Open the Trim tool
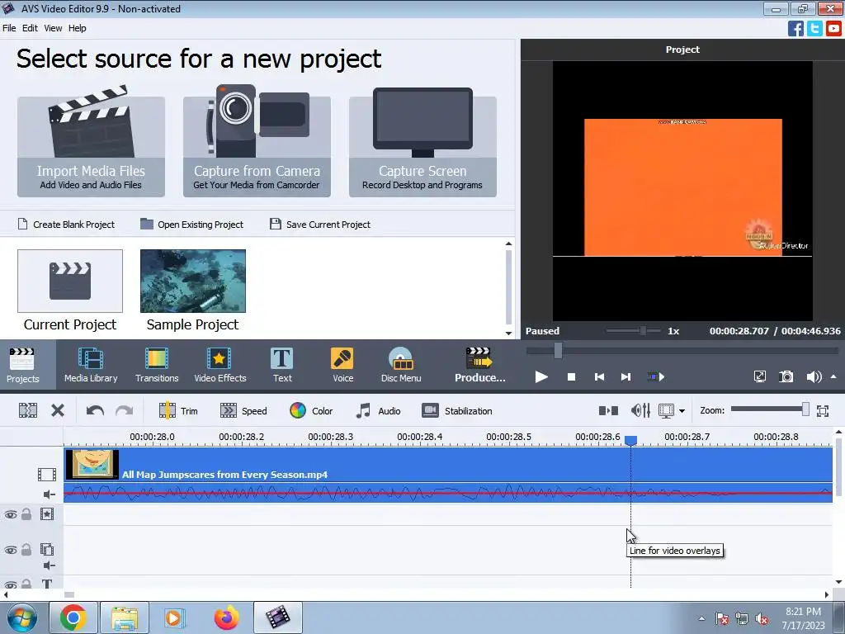 [x=178, y=411]
